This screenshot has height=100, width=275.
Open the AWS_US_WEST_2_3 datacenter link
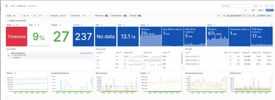(193, 60)
